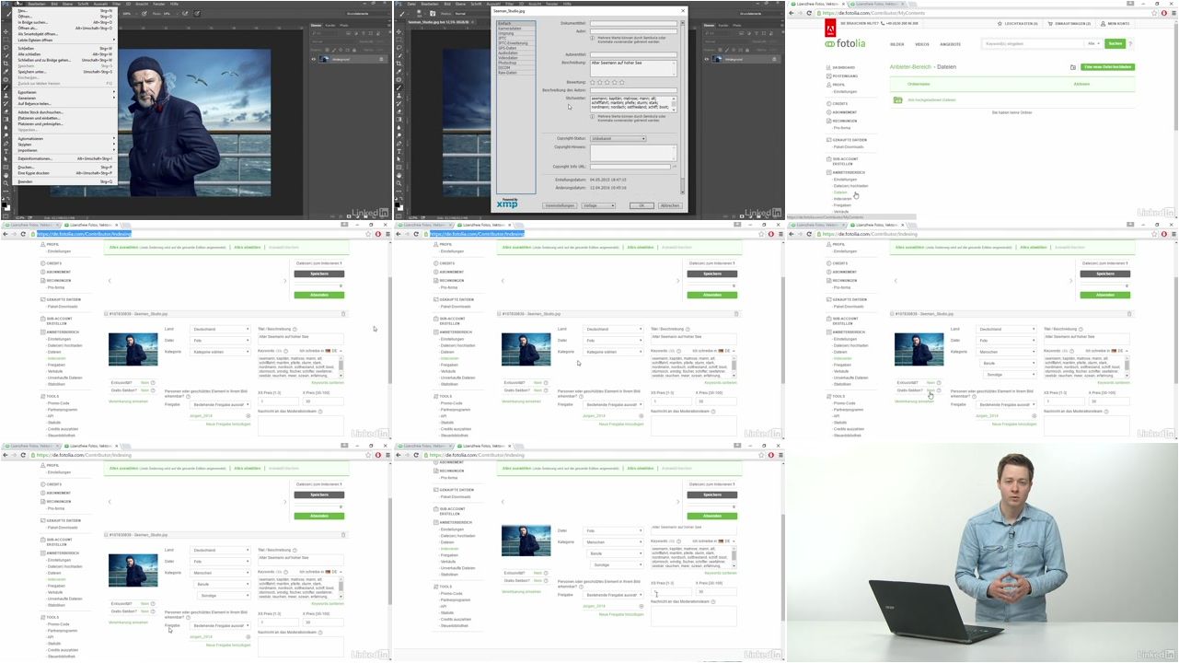Viewport: 1179px width, 663px height.
Task: Expand the Letzte Dateien öffnen submenu
Action: (x=64, y=40)
